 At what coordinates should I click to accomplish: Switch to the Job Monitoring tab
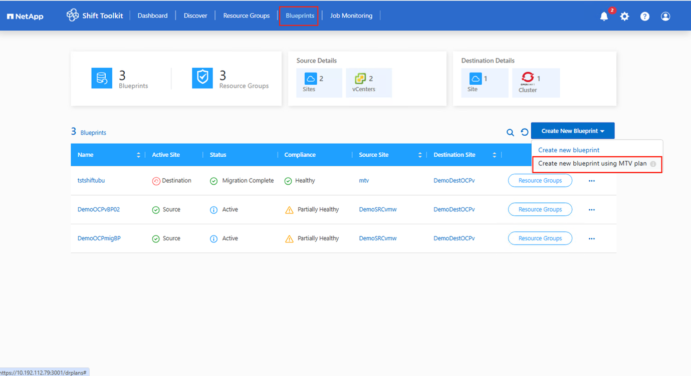(351, 16)
